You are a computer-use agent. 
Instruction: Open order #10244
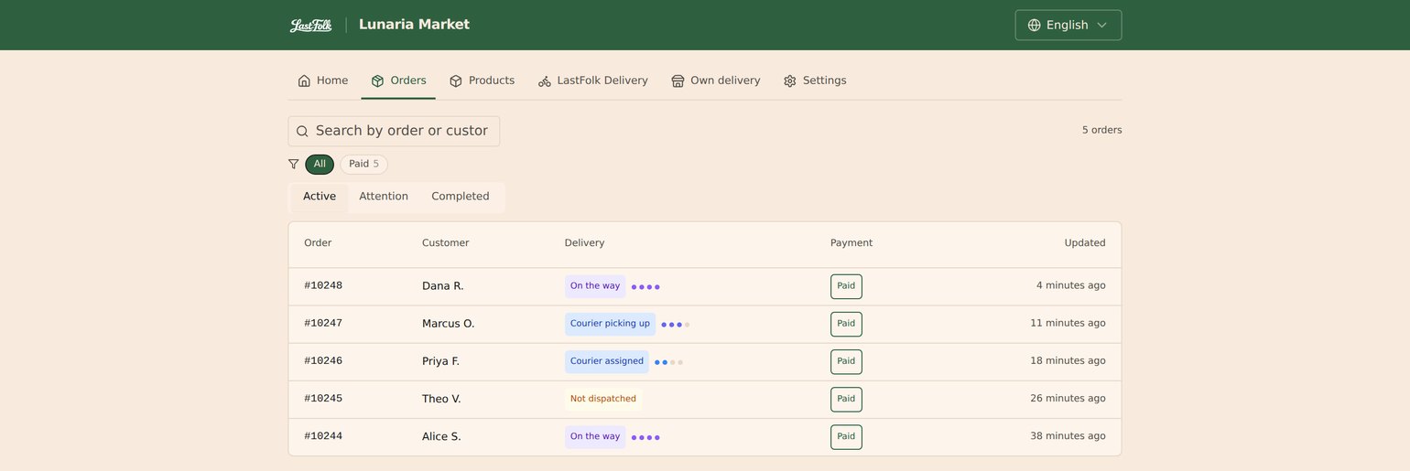coord(323,436)
